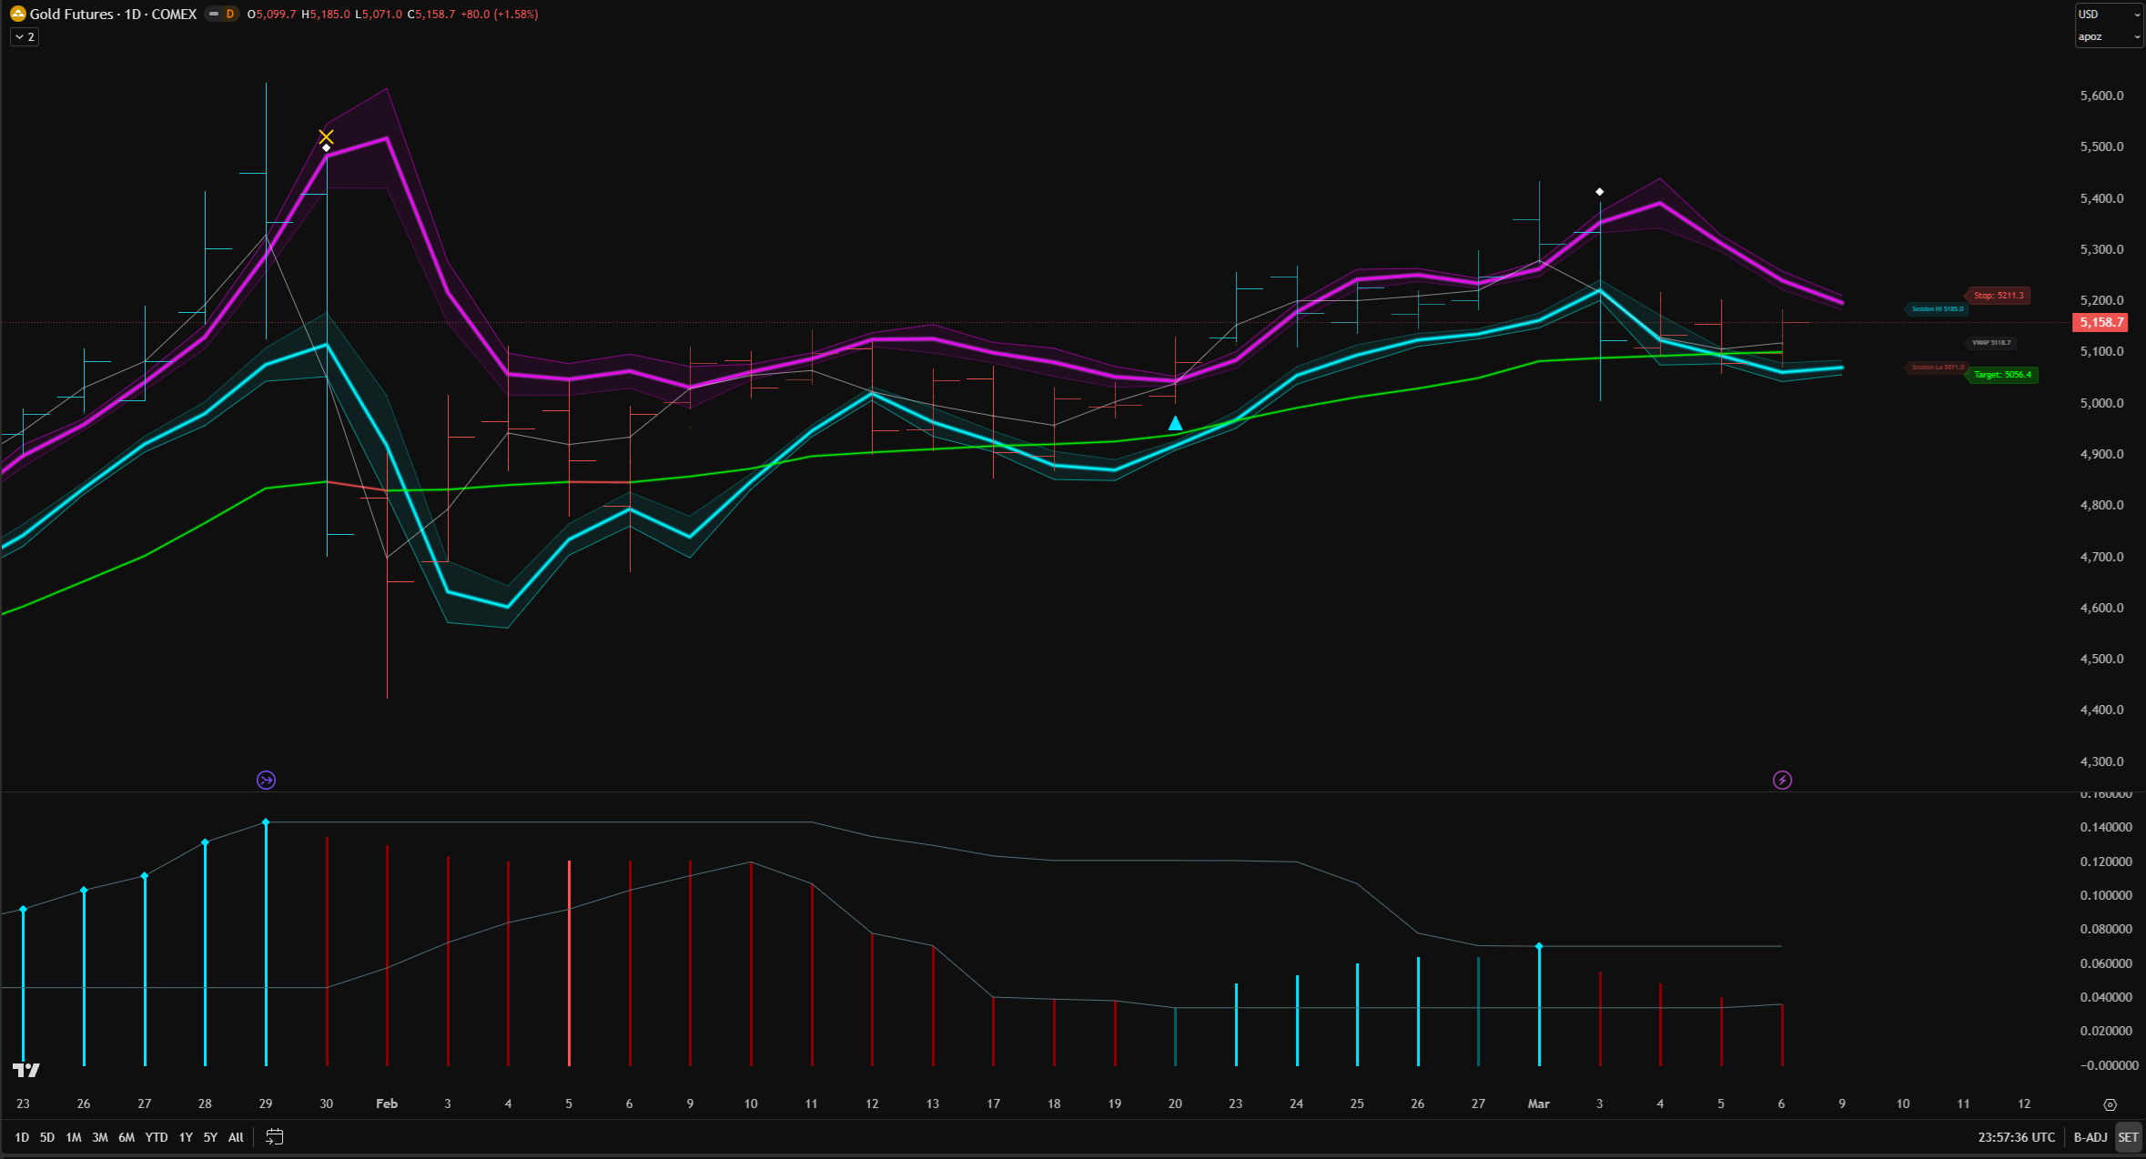
Task: Expand the collapsed indicators chevron labeled 2
Action: coord(24,37)
